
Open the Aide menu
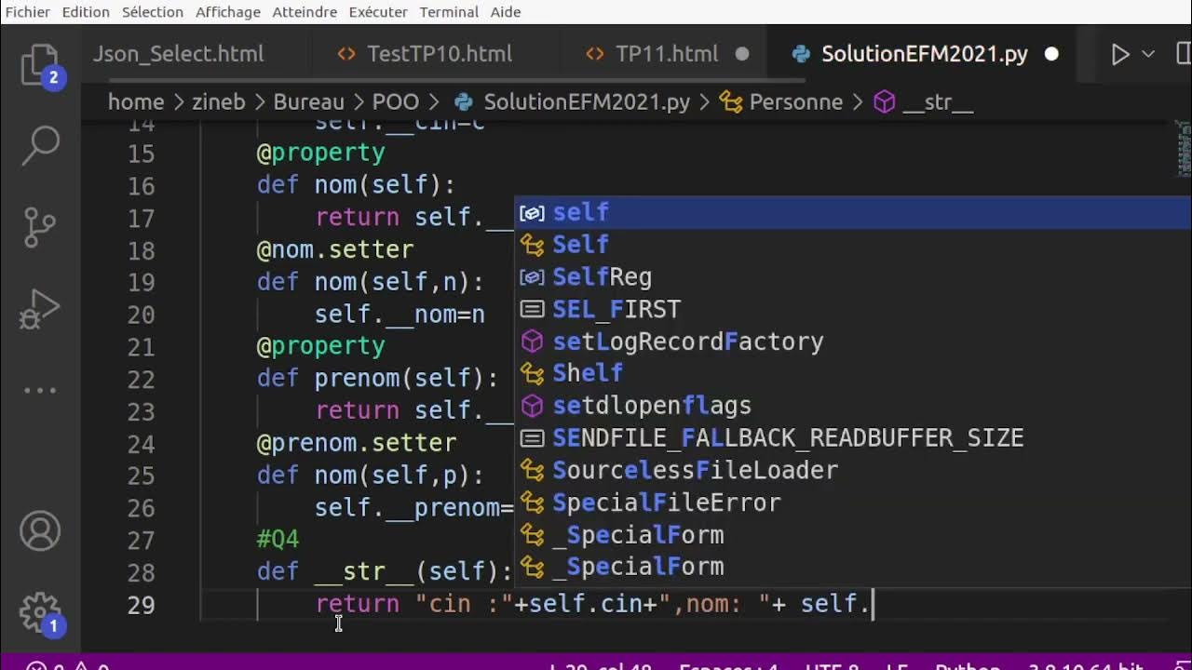pos(506,12)
